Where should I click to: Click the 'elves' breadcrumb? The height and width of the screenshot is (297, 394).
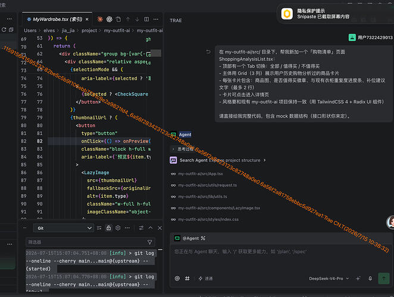(x=49, y=30)
